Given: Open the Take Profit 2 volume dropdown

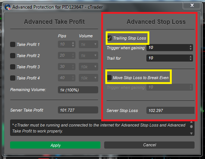Looking at the screenshot, I should pyautogui.click(x=88, y=56).
